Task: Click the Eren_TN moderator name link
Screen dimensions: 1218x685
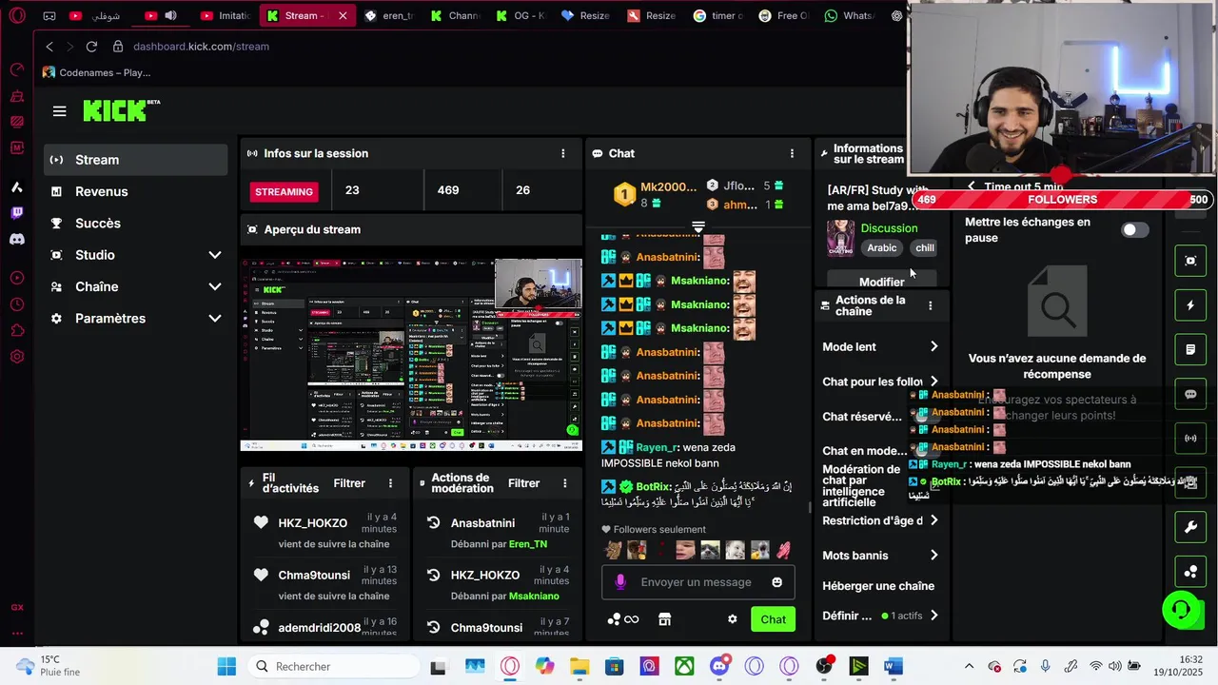Action: coord(528,544)
